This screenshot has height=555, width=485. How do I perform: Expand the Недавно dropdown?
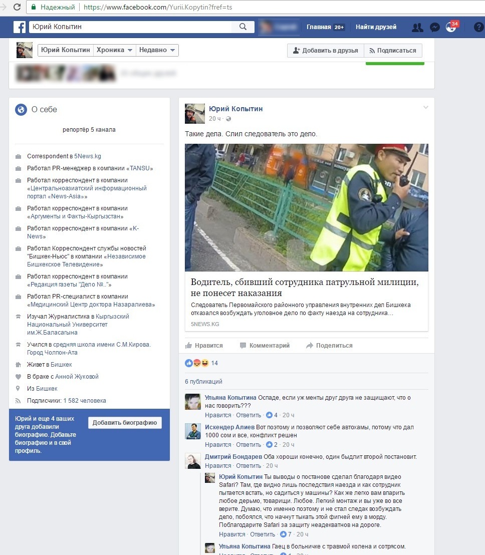click(157, 50)
